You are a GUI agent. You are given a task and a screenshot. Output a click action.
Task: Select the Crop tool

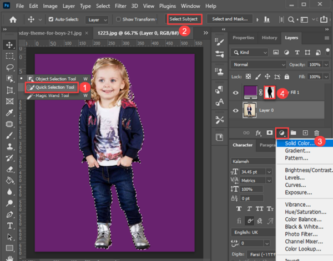(x=9, y=90)
